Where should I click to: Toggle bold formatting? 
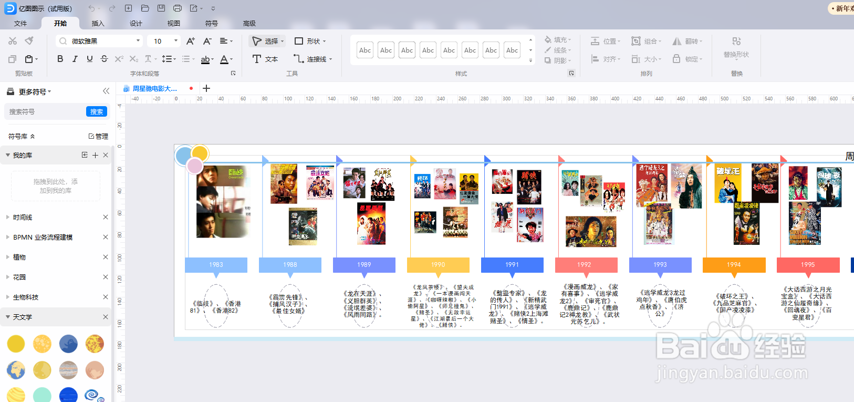point(60,59)
